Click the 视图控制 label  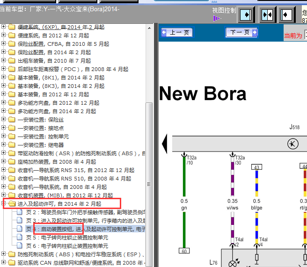click(x=224, y=10)
